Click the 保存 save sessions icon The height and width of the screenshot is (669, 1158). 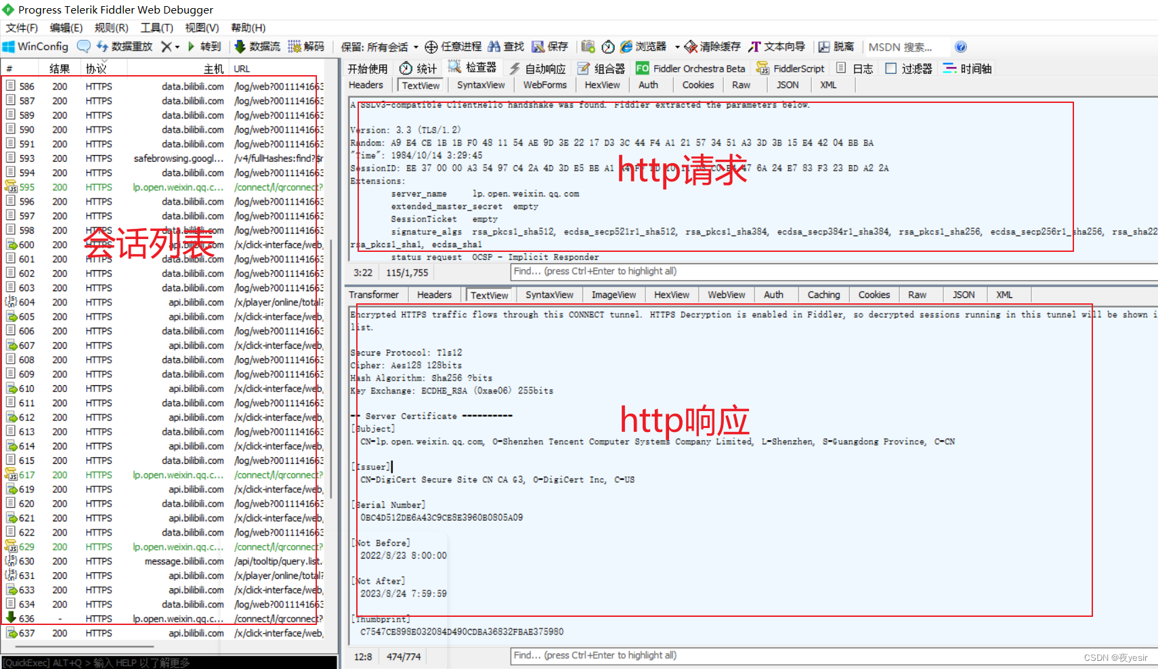coord(550,46)
